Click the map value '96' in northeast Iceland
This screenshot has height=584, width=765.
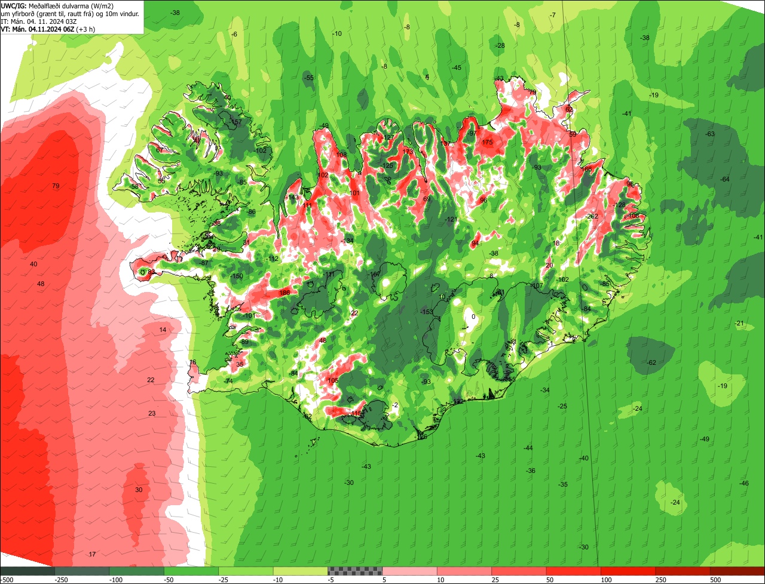tap(483, 200)
